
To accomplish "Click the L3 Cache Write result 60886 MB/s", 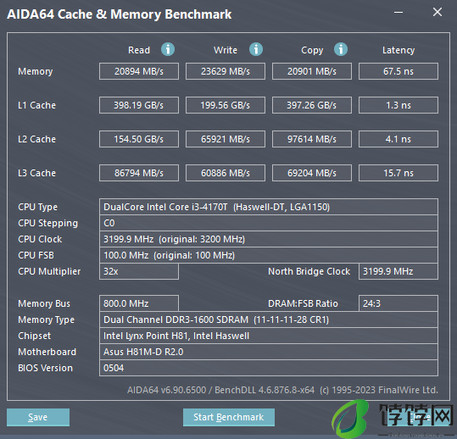I will [x=226, y=173].
